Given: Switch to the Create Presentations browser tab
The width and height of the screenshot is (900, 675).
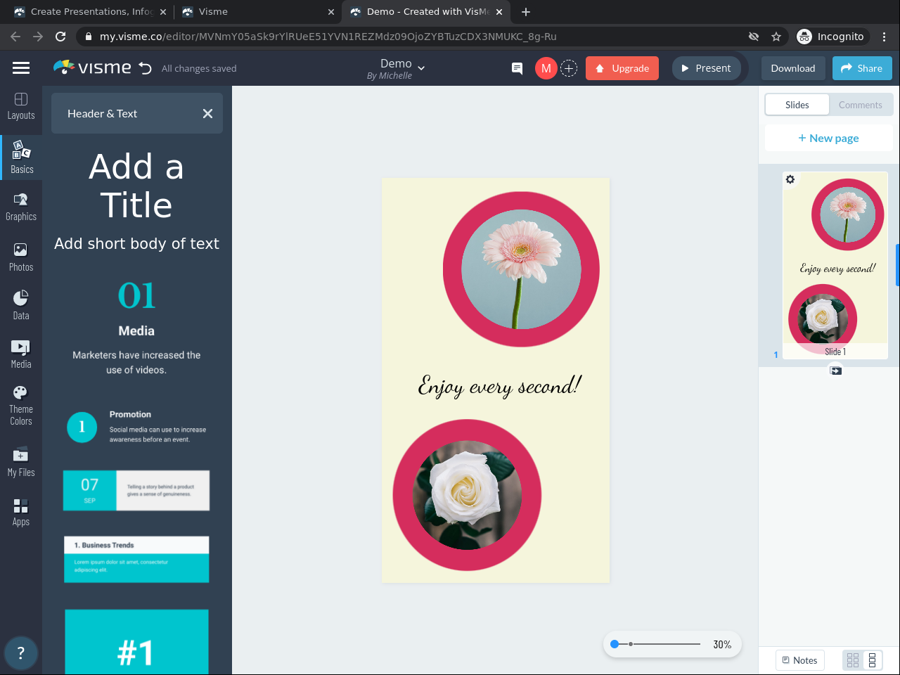Looking at the screenshot, I should click(91, 12).
